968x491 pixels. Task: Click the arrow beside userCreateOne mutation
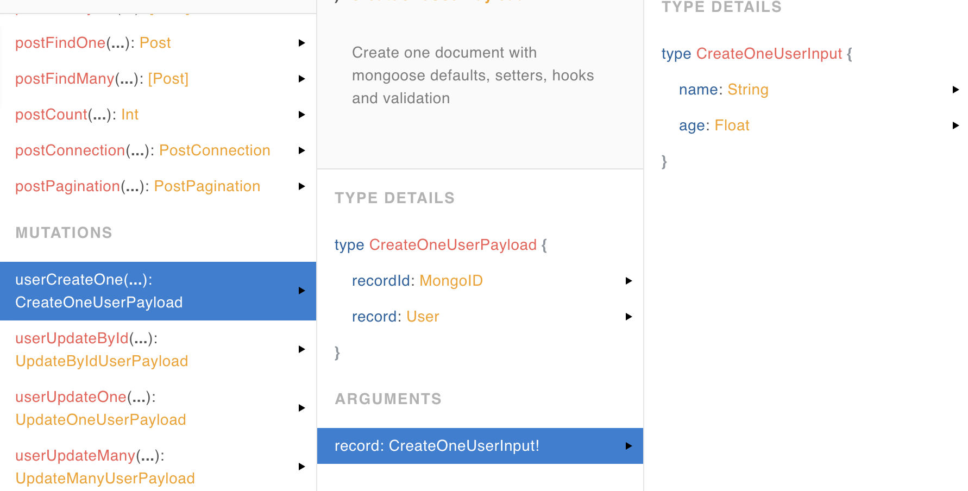[x=302, y=291]
